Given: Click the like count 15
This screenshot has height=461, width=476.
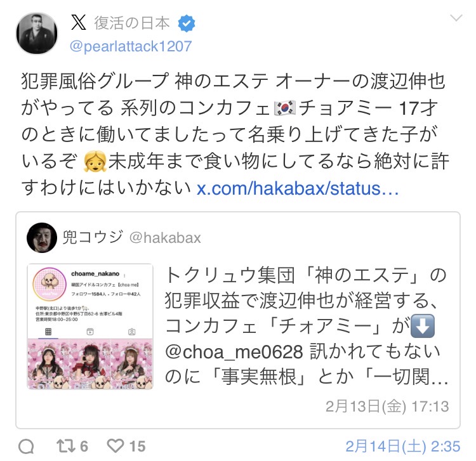Looking at the screenshot, I should [138, 446].
